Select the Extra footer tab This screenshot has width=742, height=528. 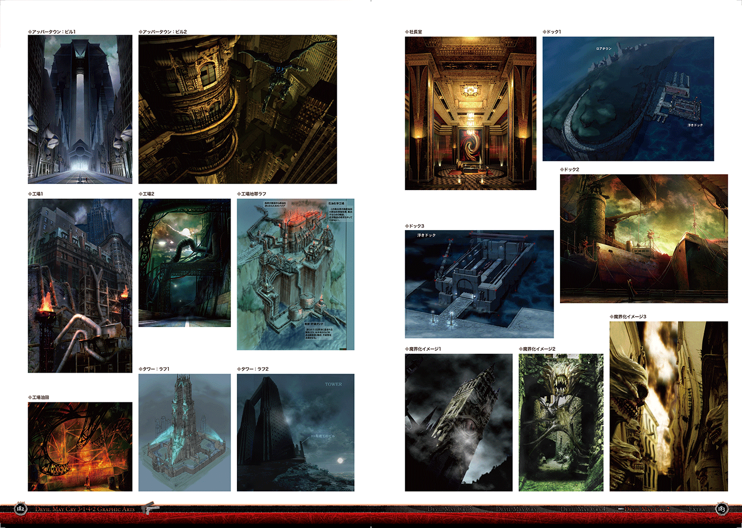pos(696,509)
